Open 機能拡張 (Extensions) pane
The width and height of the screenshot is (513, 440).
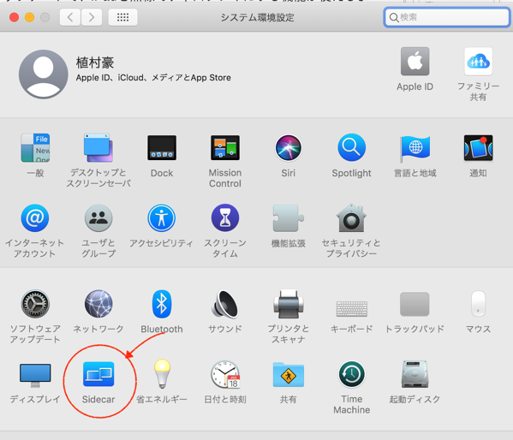[289, 218]
